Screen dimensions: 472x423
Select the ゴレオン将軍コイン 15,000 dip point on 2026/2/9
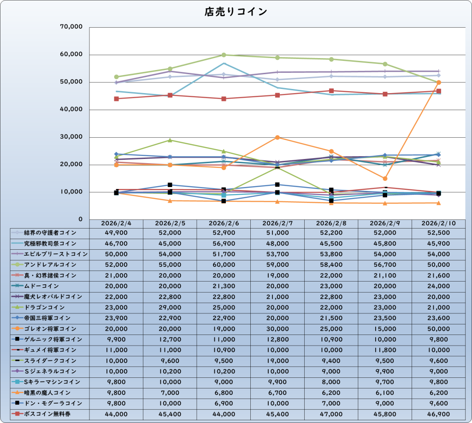(385, 178)
